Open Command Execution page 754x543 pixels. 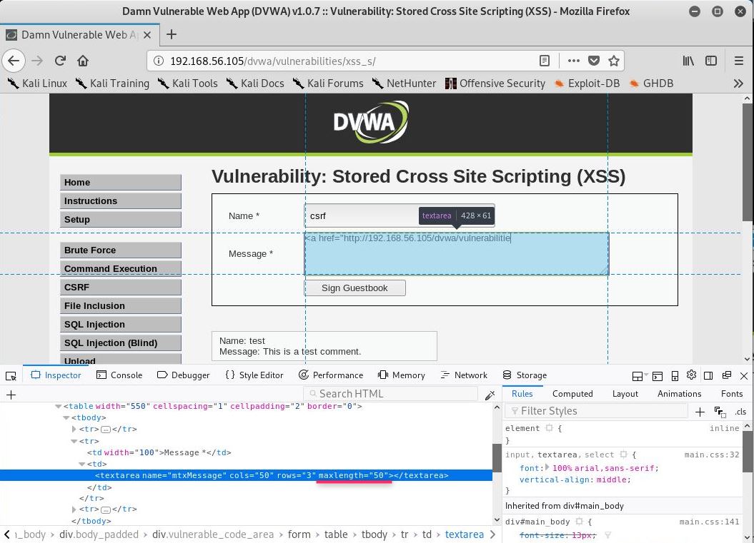[121, 269]
